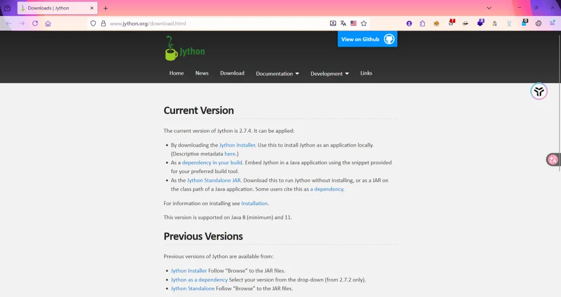Open the Firefox application menu

pos(552,23)
